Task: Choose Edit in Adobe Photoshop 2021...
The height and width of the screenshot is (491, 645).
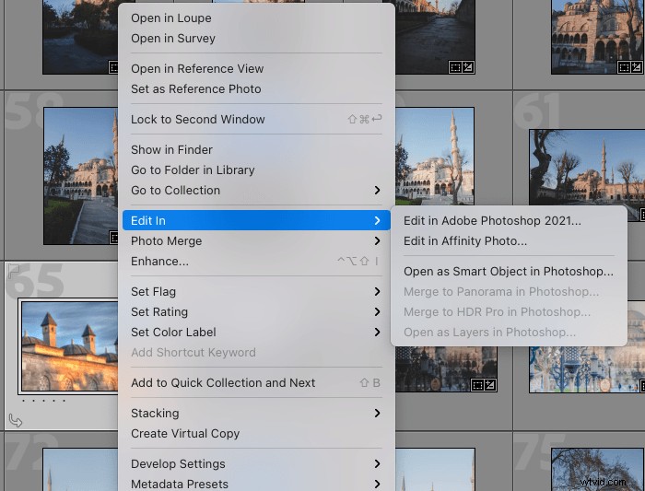Action: (x=509, y=220)
